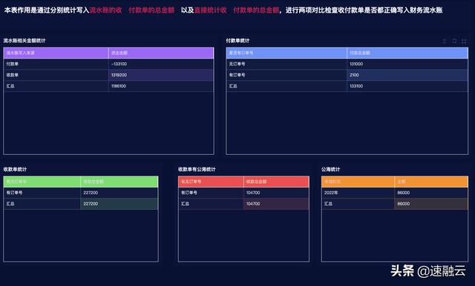Screen dimensions: 475x286
Task: Select the 1319200 value cell
Action: 161,75
